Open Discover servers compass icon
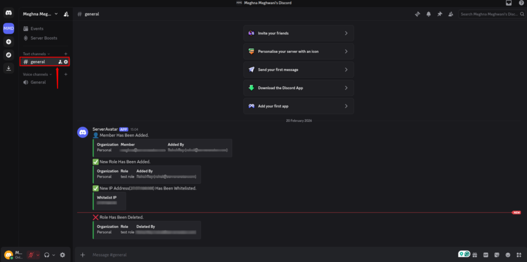The height and width of the screenshot is (262, 527). point(9,55)
